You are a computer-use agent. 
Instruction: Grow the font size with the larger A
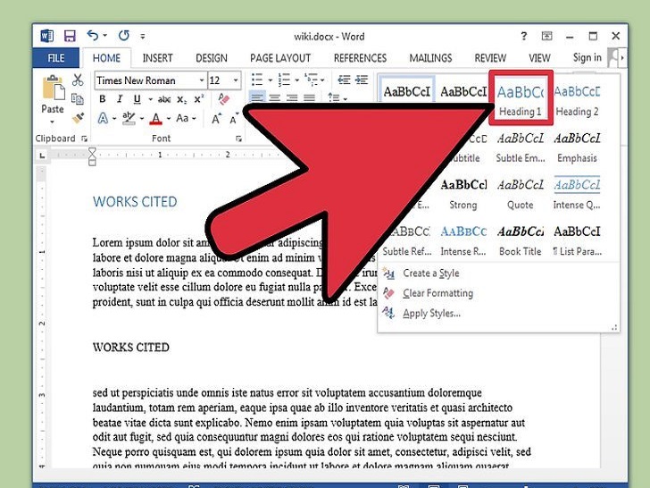pyautogui.click(x=216, y=119)
